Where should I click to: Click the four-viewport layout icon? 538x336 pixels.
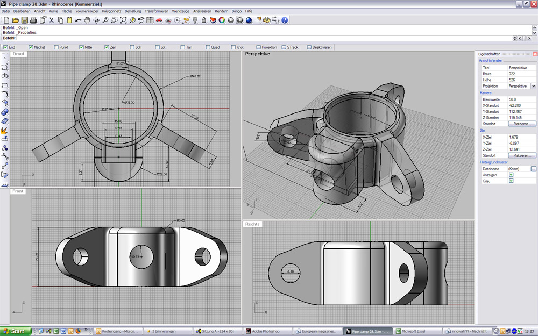150,20
